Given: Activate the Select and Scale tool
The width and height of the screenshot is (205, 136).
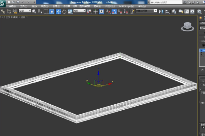Looking at the screenshot, I should pos(70,12).
